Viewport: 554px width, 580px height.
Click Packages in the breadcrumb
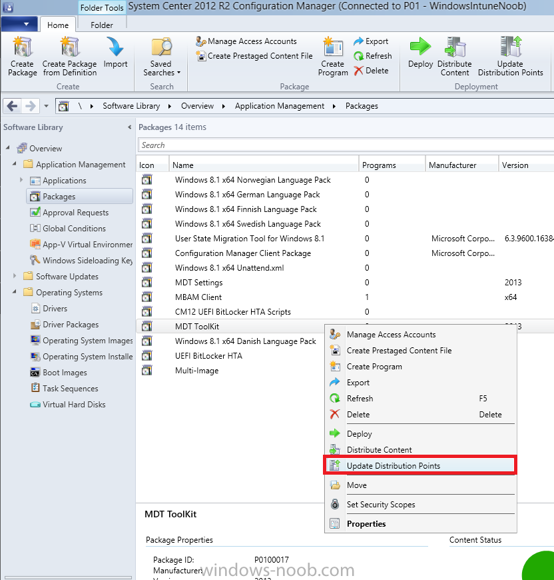tap(362, 106)
